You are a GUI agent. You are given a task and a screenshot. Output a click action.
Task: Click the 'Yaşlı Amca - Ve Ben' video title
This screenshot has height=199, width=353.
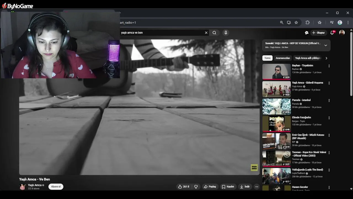point(34,179)
